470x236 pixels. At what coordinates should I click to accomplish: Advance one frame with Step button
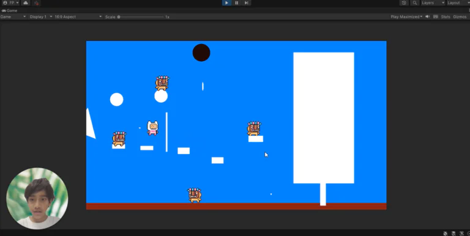246,2
